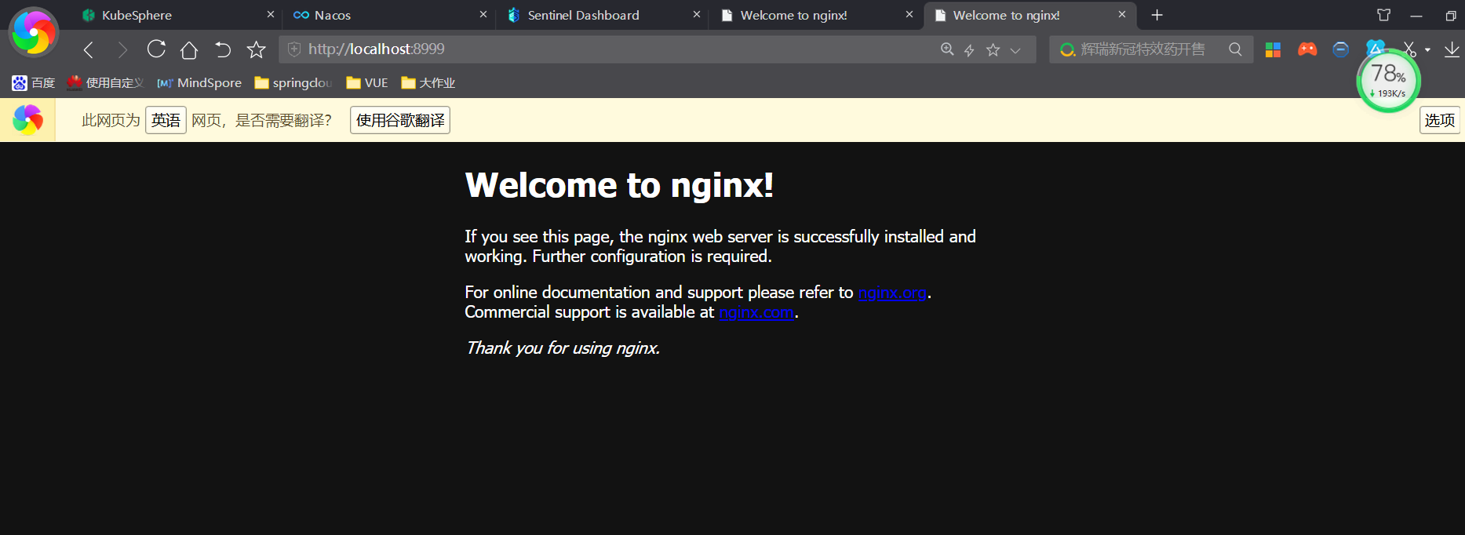Screen dimensions: 1465x535
Task: Reload the page with the refresh icon
Action: [x=156, y=49]
